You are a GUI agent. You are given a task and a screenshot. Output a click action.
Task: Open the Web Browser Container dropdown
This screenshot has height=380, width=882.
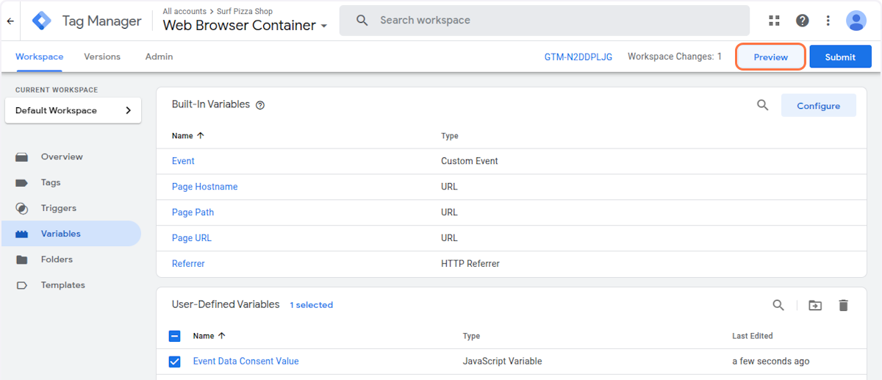[x=245, y=26]
